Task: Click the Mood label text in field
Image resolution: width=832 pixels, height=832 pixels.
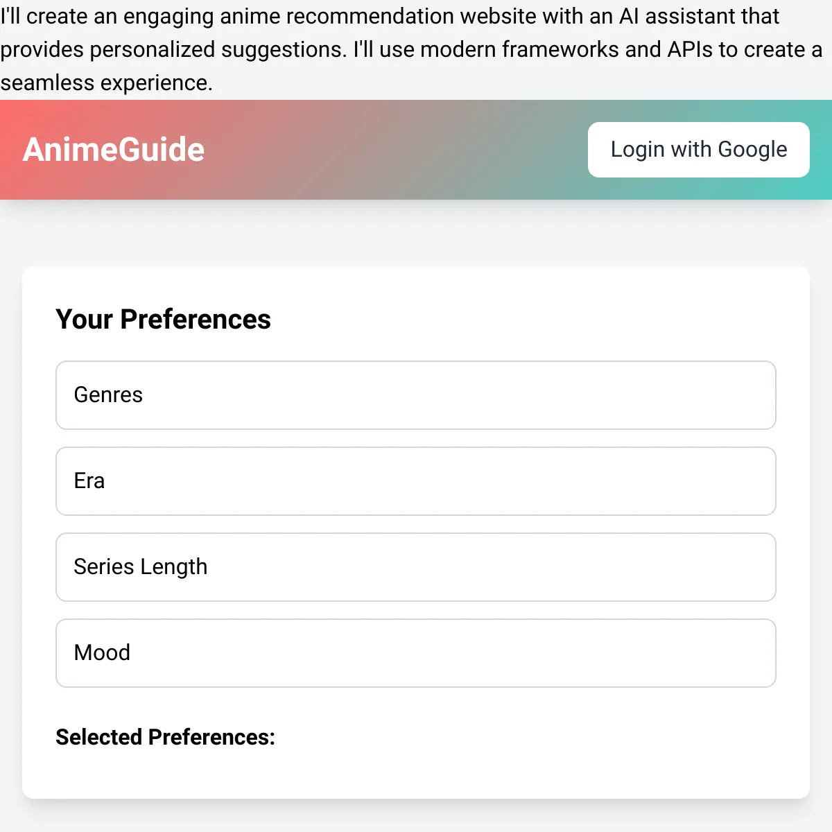Action: coord(102,653)
